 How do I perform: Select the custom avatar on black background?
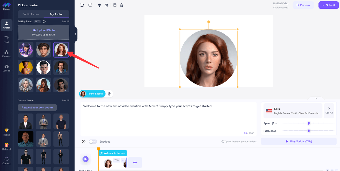[26, 139]
